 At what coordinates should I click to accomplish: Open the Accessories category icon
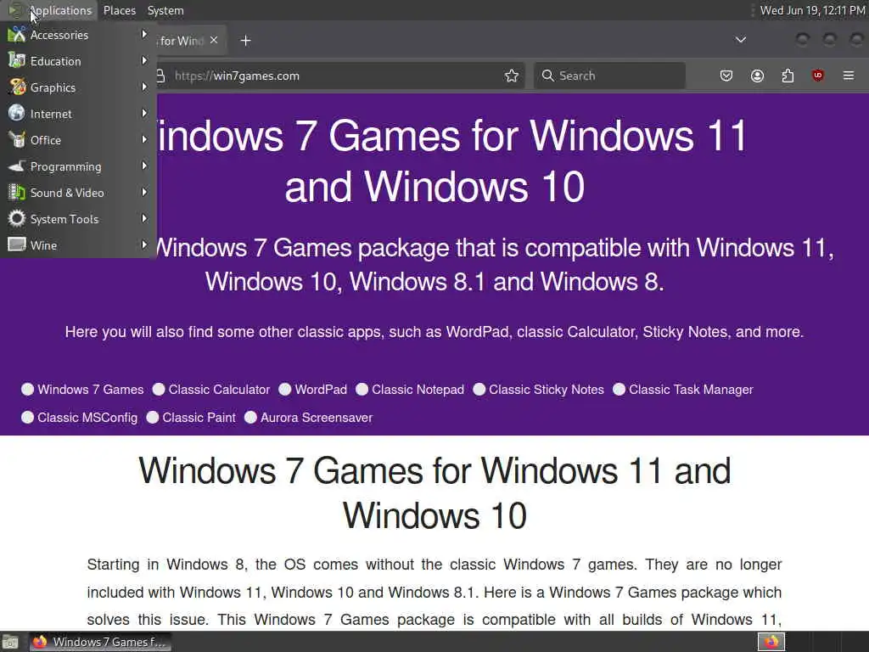(x=17, y=35)
